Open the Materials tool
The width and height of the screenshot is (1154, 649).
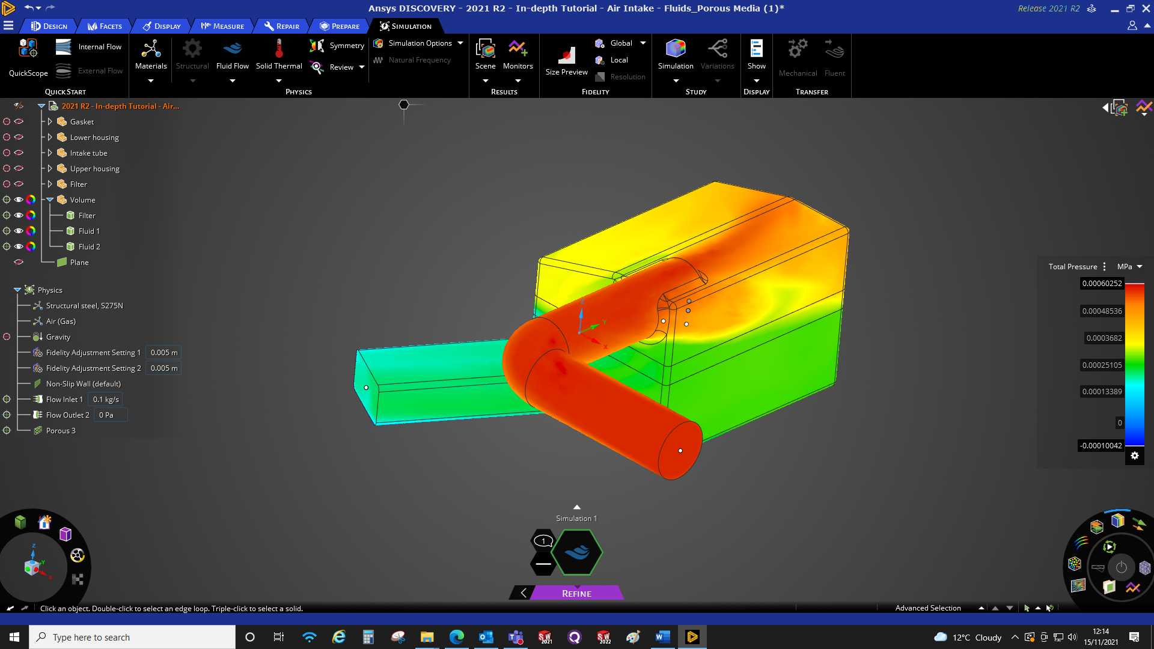(151, 55)
